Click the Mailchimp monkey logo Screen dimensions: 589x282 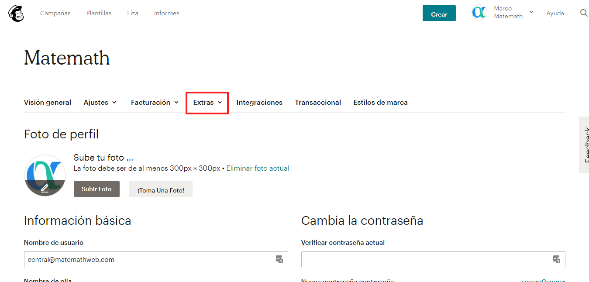point(16,14)
